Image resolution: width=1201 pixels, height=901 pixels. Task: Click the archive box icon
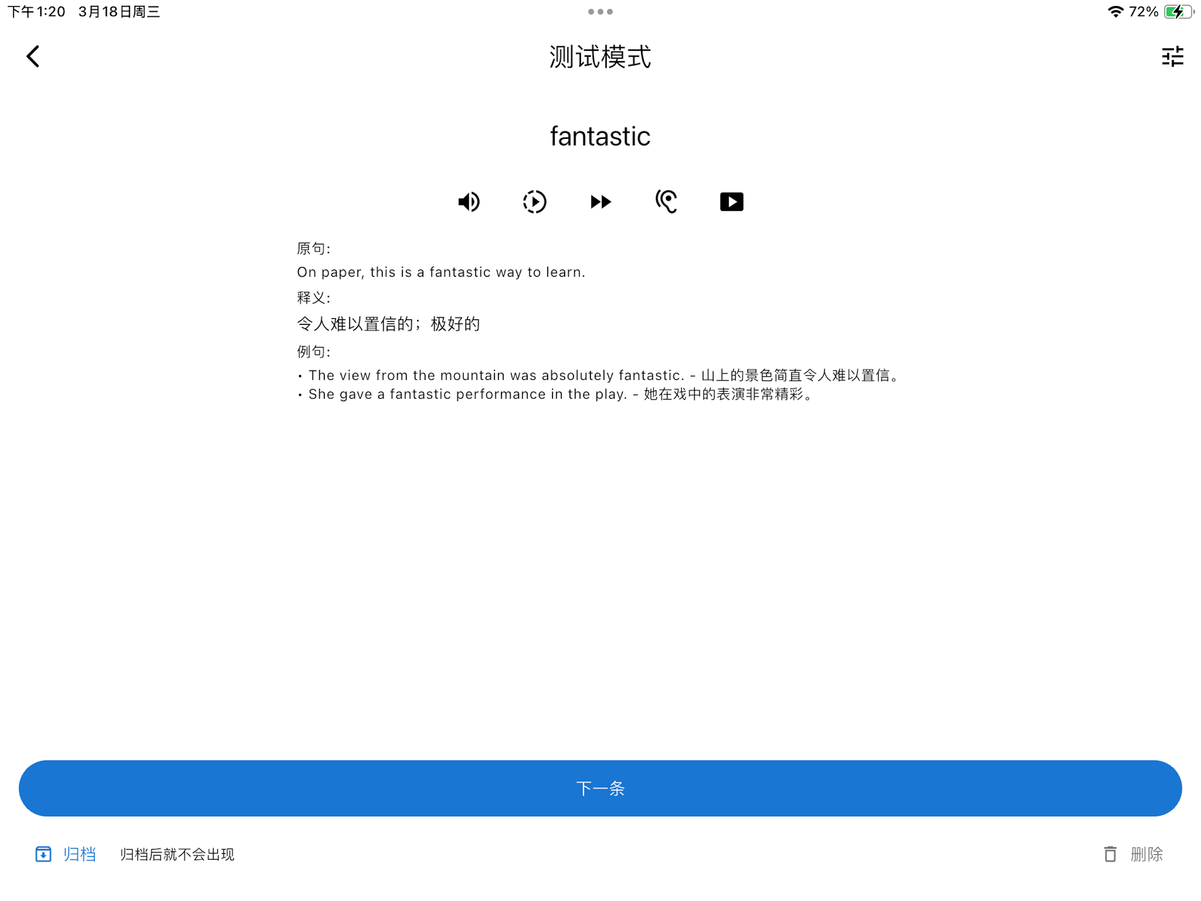(43, 854)
